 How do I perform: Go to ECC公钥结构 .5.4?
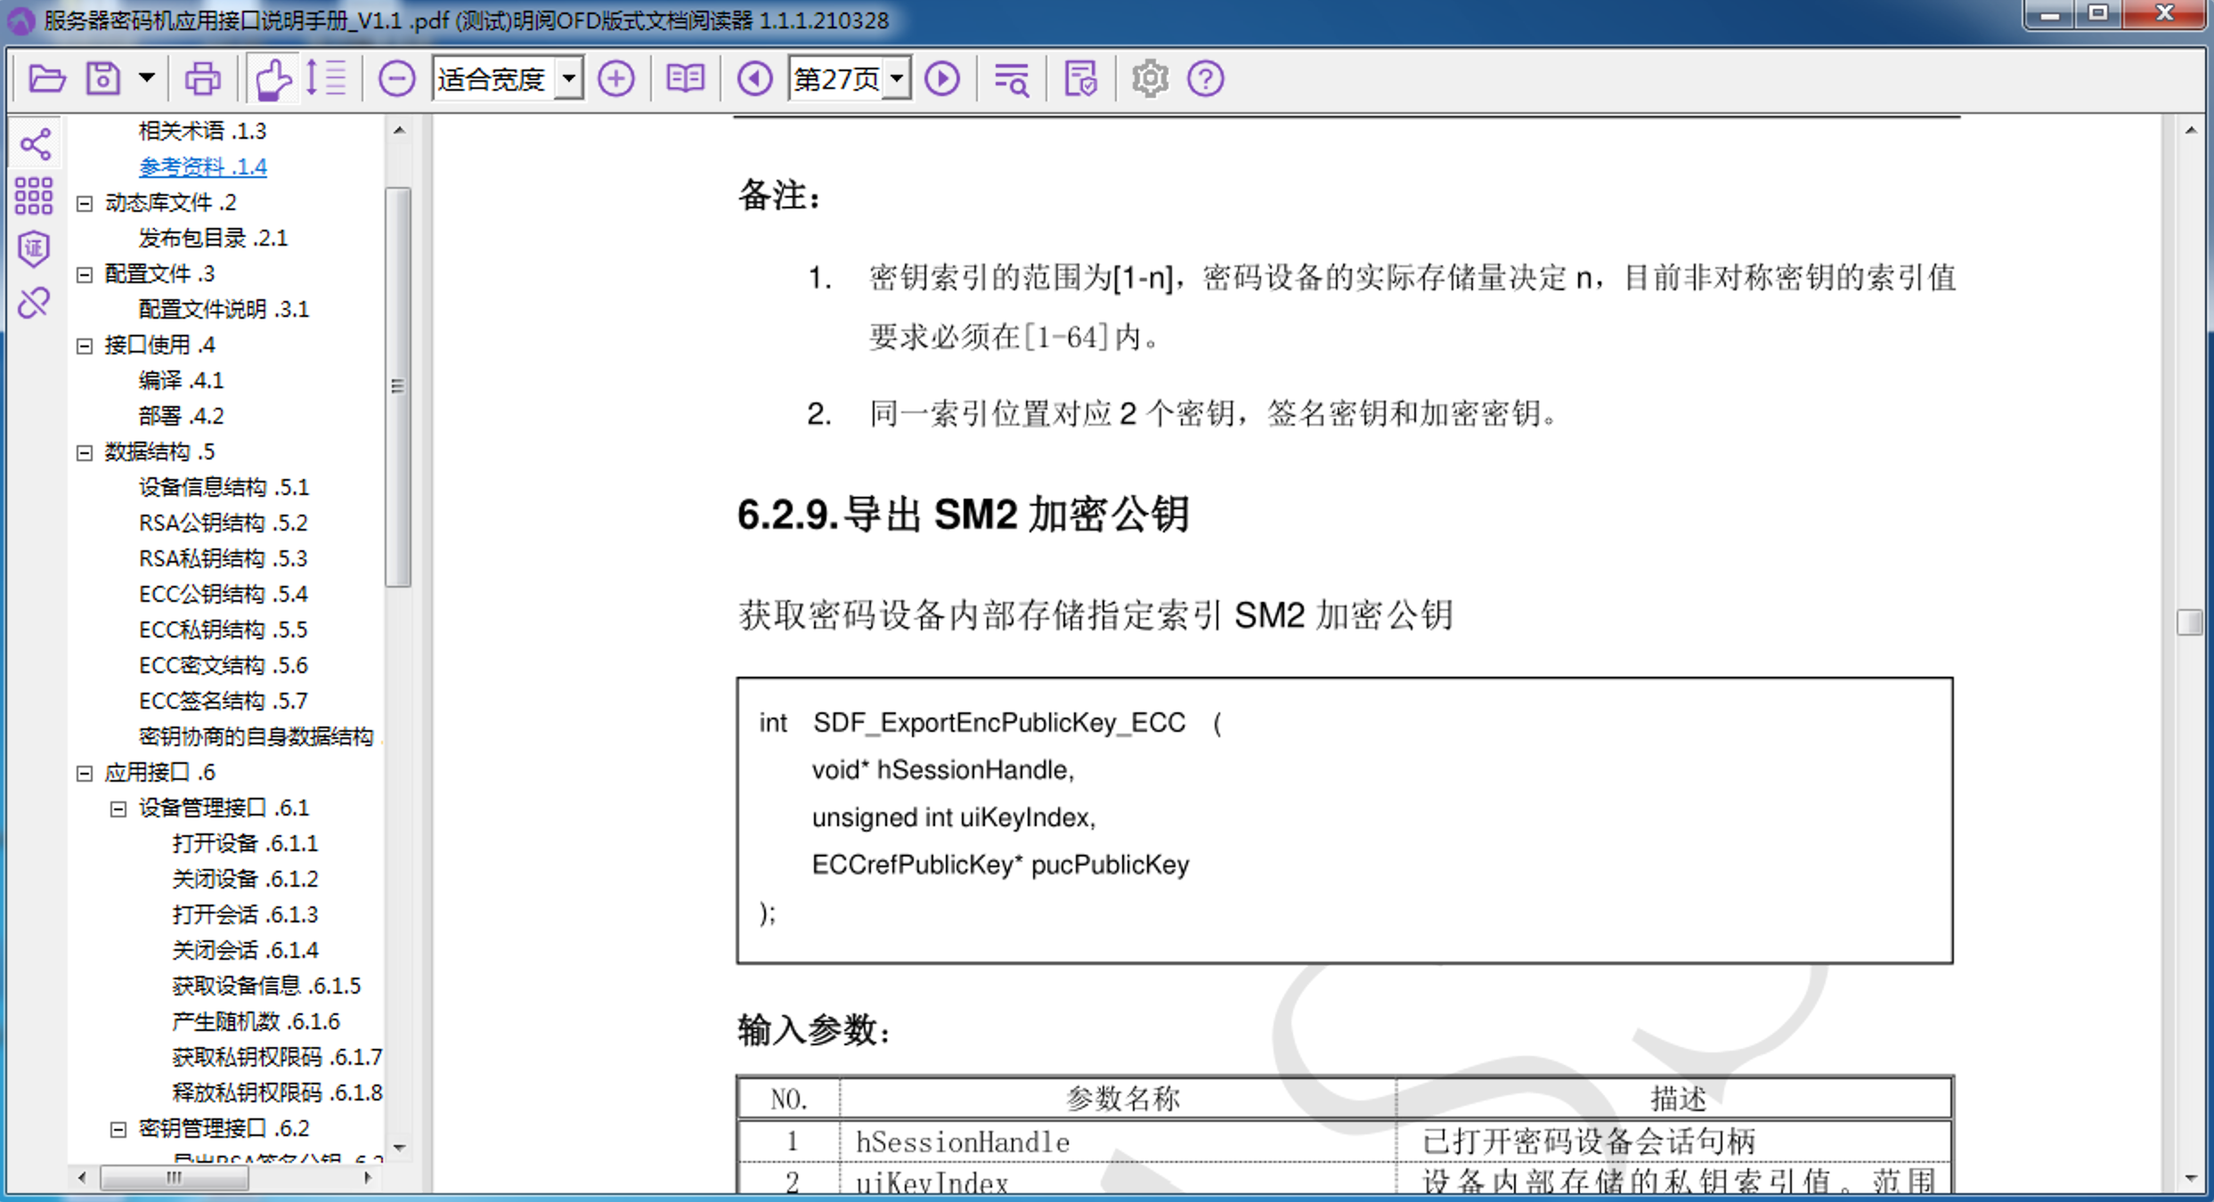click(x=223, y=594)
